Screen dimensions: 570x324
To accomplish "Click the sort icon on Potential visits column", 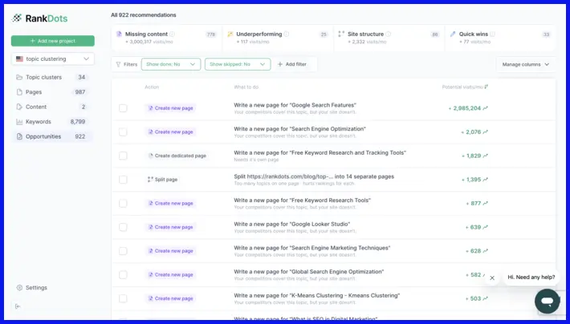I will coord(487,87).
